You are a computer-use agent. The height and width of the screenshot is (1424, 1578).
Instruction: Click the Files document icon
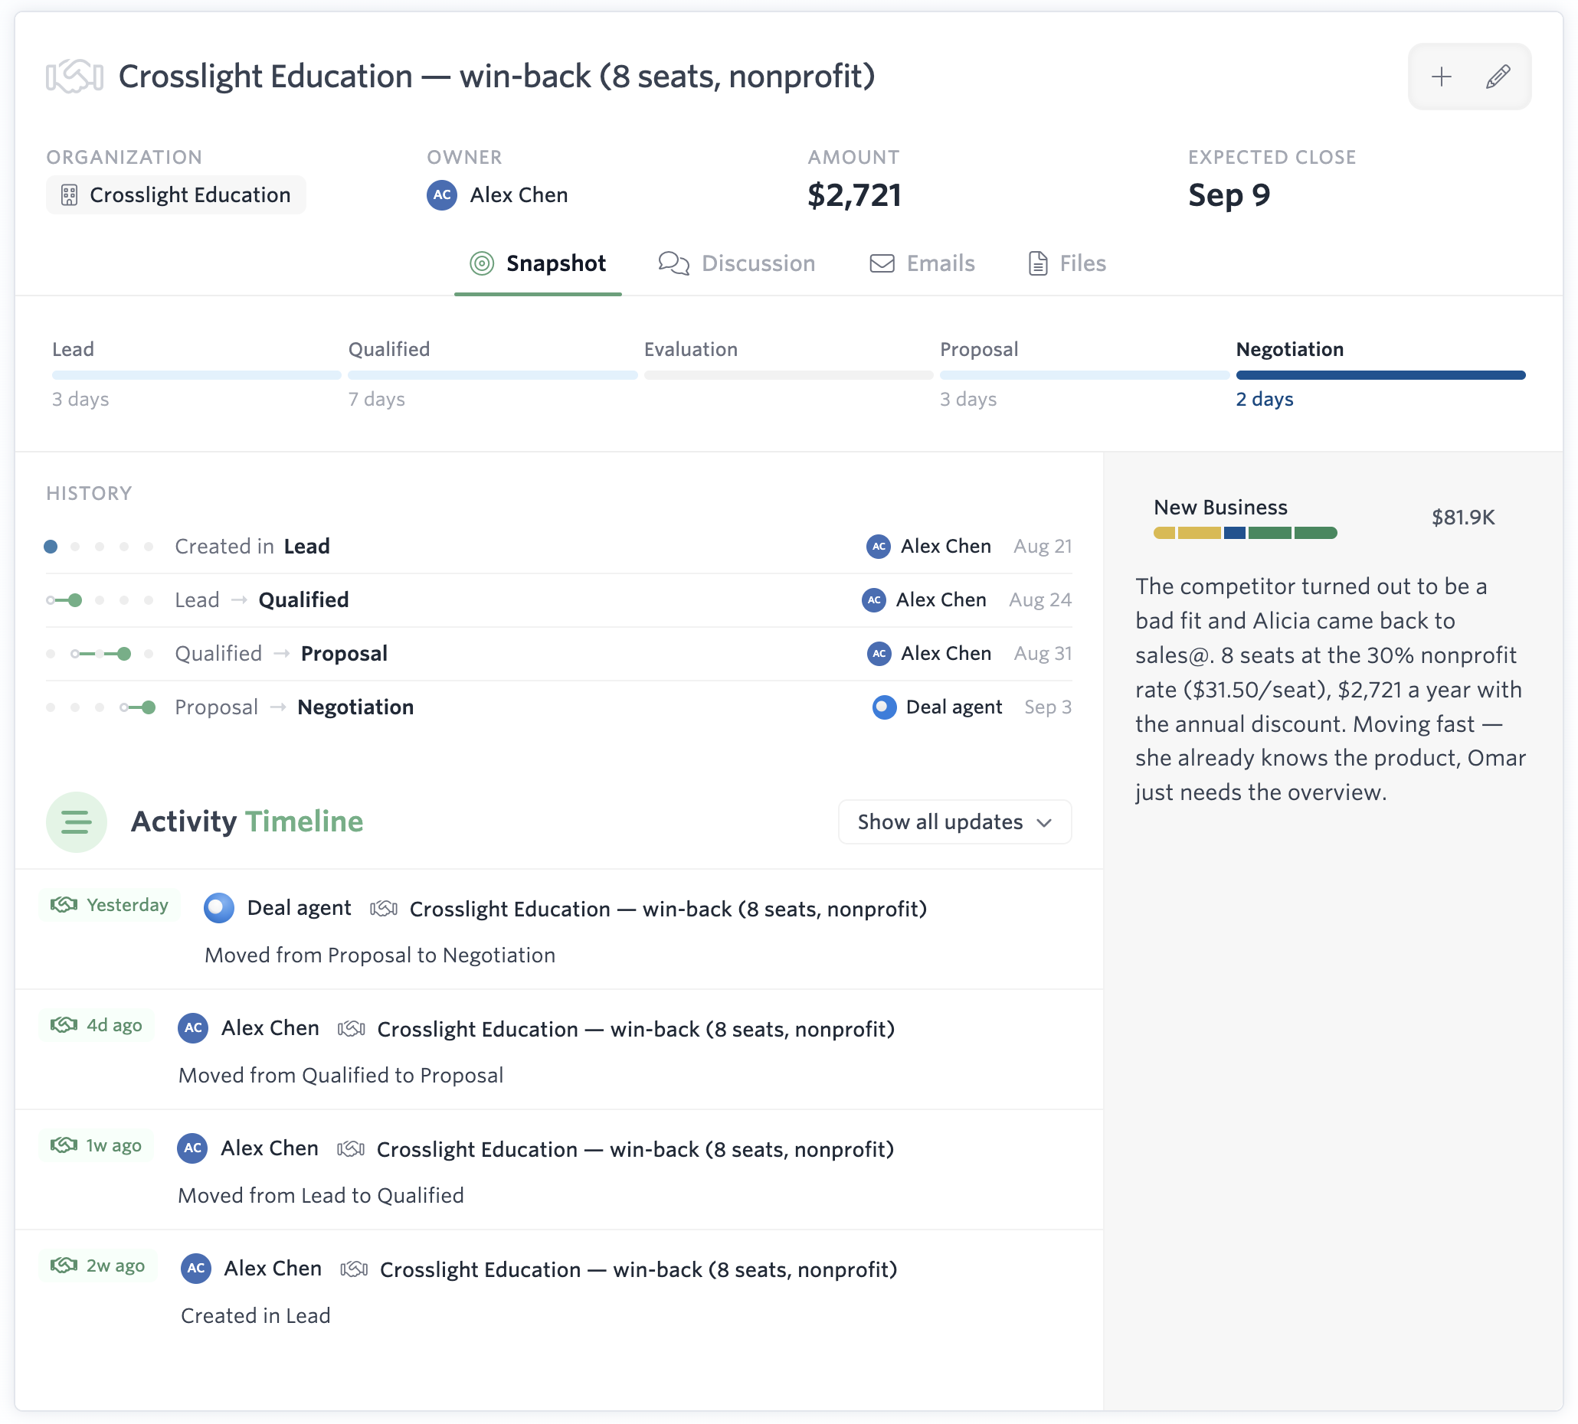[x=1038, y=263]
